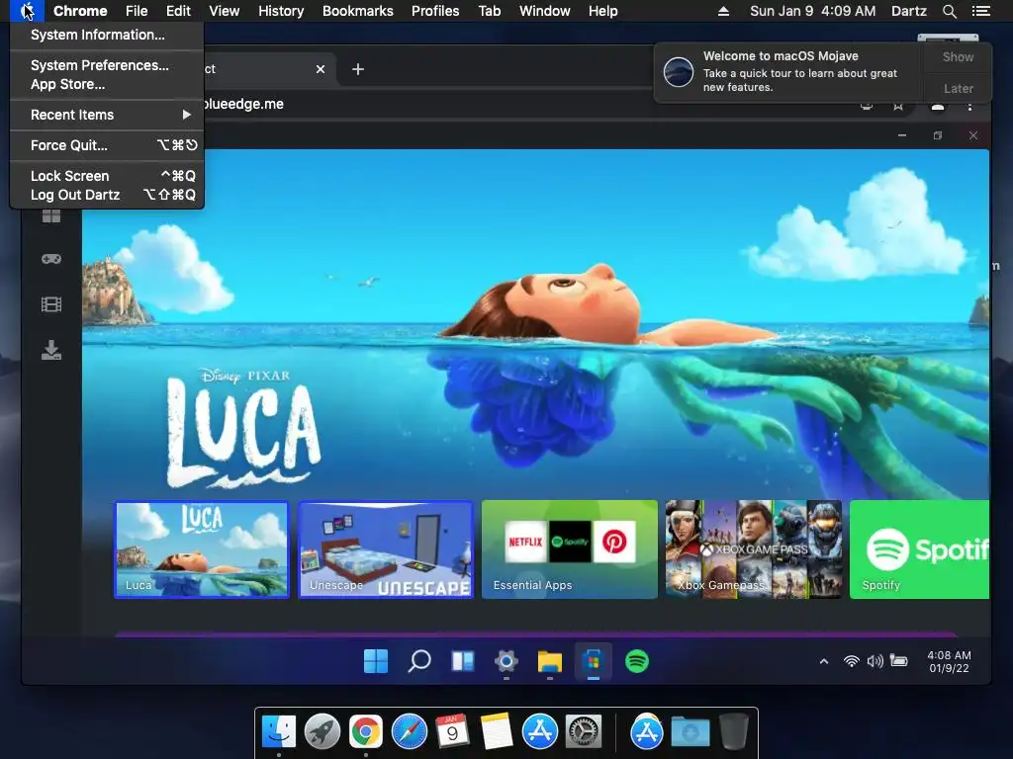The height and width of the screenshot is (759, 1013).
Task: Open Windows taskbar search magnifier
Action: click(x=419, y=661)
